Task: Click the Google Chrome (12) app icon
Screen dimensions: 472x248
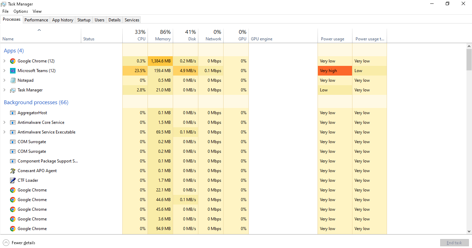Action: (x=13, y=61)
